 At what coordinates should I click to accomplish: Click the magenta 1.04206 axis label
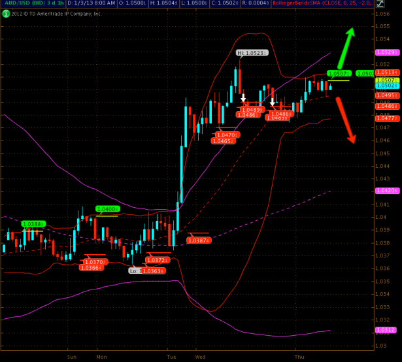387,191
